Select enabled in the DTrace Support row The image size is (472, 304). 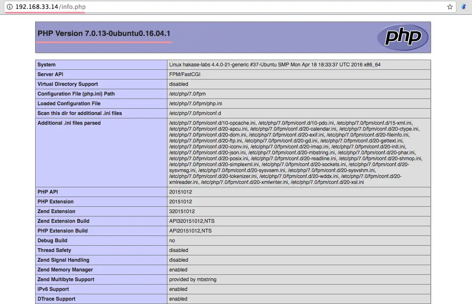tap(178, 299)
